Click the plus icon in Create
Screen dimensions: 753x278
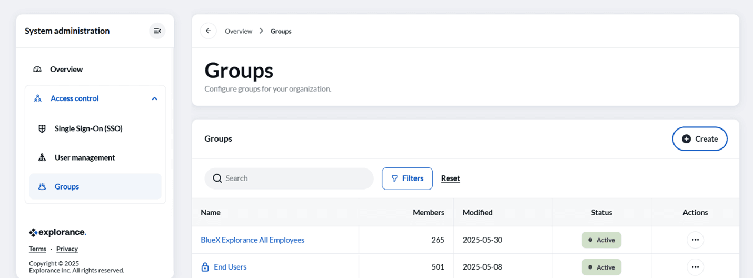(x=686, y=139)
